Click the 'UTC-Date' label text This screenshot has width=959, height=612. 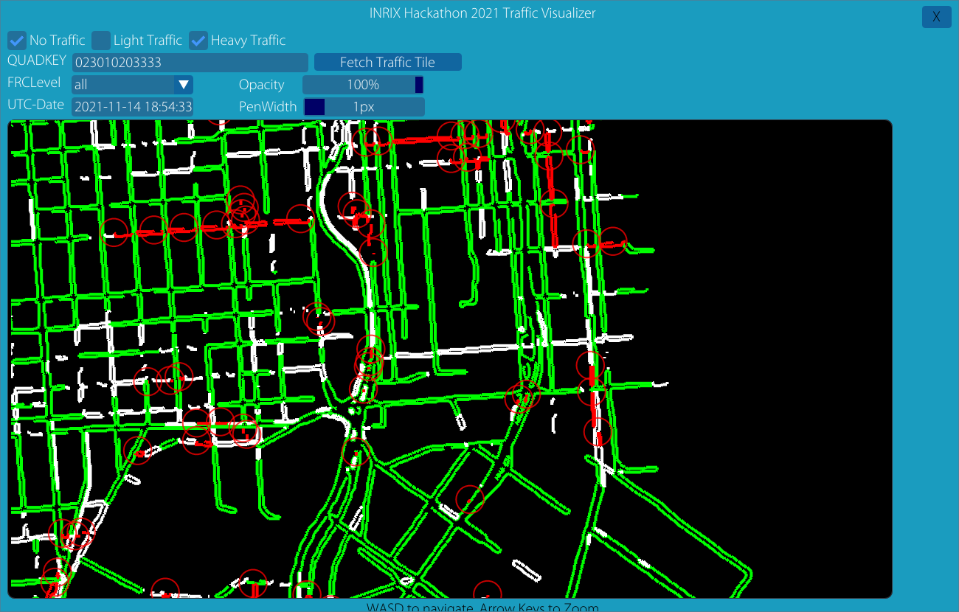36,105
